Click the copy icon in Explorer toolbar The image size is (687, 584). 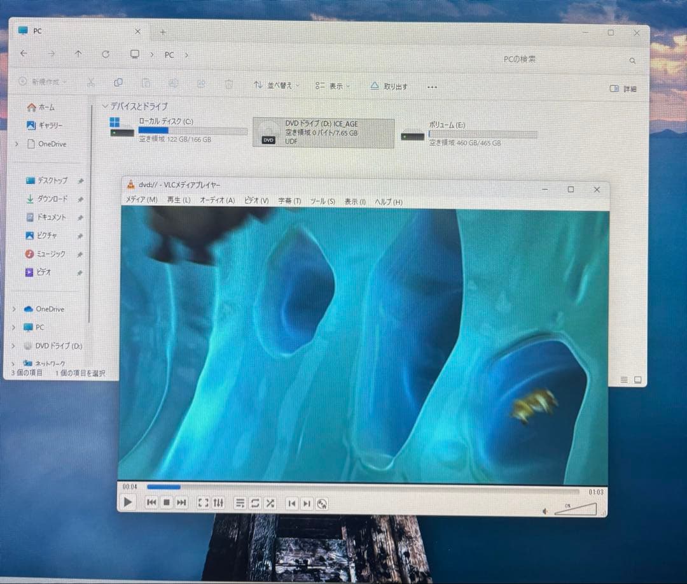tap(118, 83)
